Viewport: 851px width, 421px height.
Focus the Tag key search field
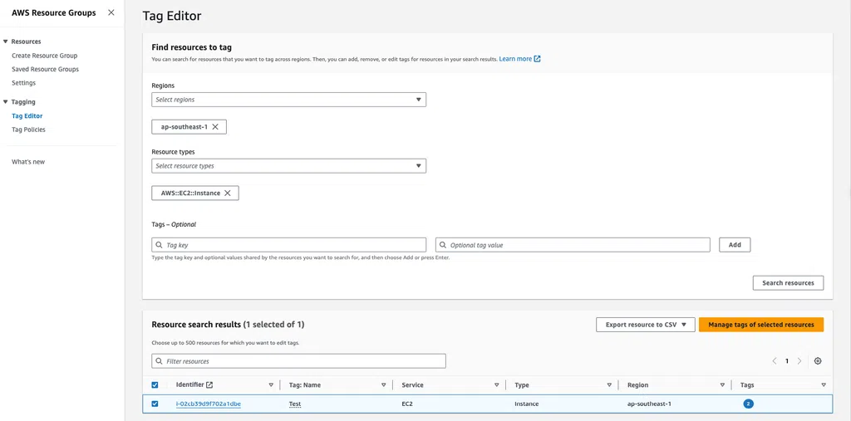pos(288,245)
